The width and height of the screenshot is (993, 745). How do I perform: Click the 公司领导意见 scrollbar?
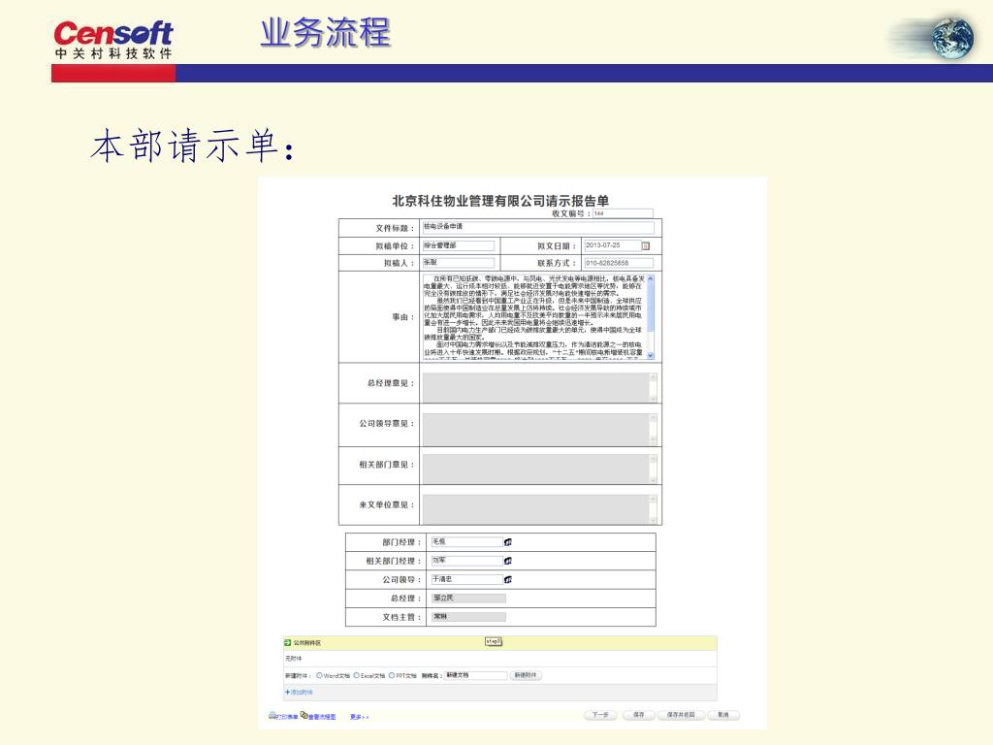click(653, 429)
